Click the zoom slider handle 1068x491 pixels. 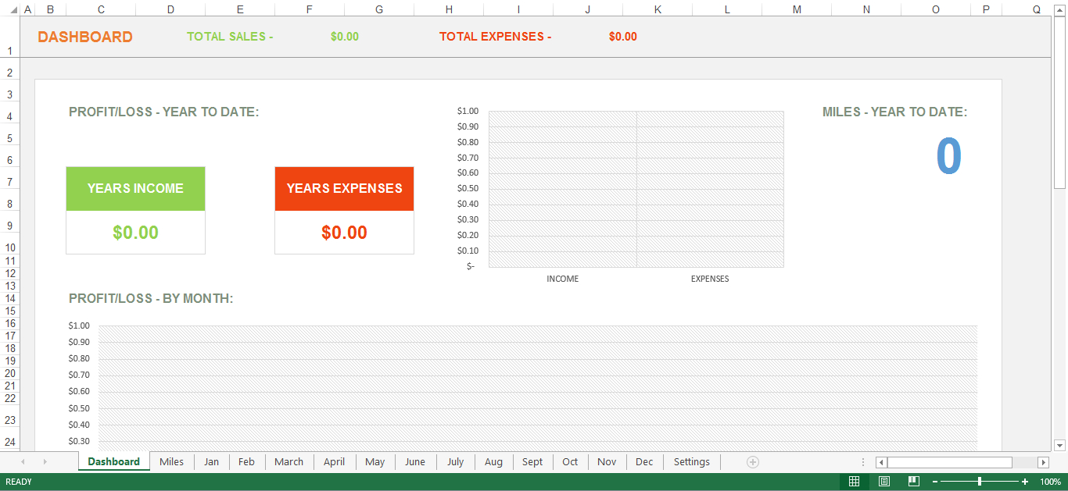(980, 482)
